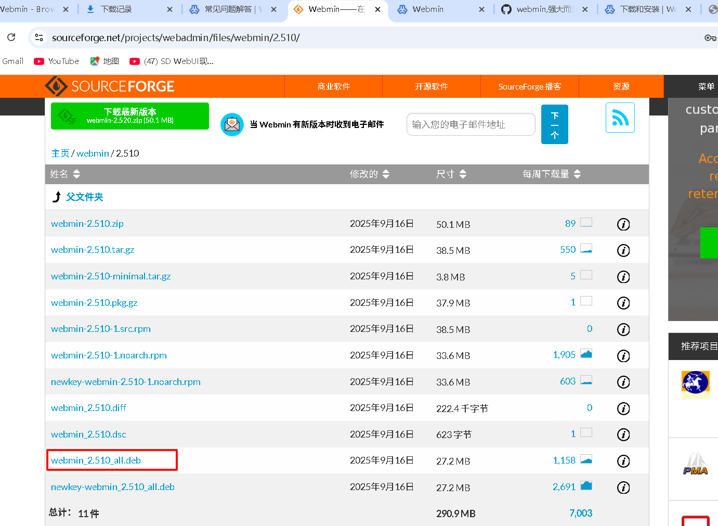Open info icon for newkey-webmin_2.510_all.deb
Viewport: 718px width, 526px height.
pos(623,487)
